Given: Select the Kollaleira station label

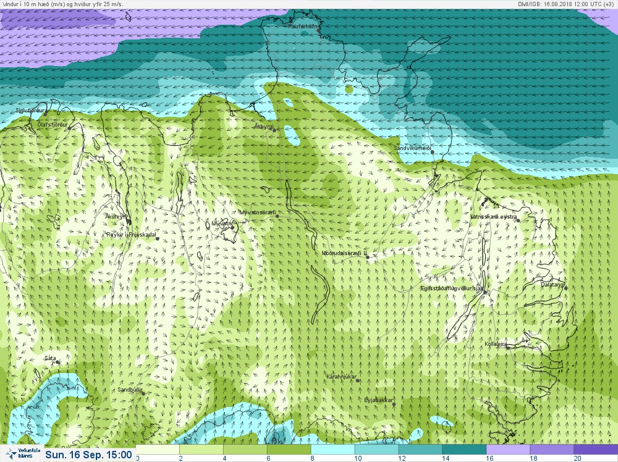Looking at the screenshot, I should pos(496,344).
